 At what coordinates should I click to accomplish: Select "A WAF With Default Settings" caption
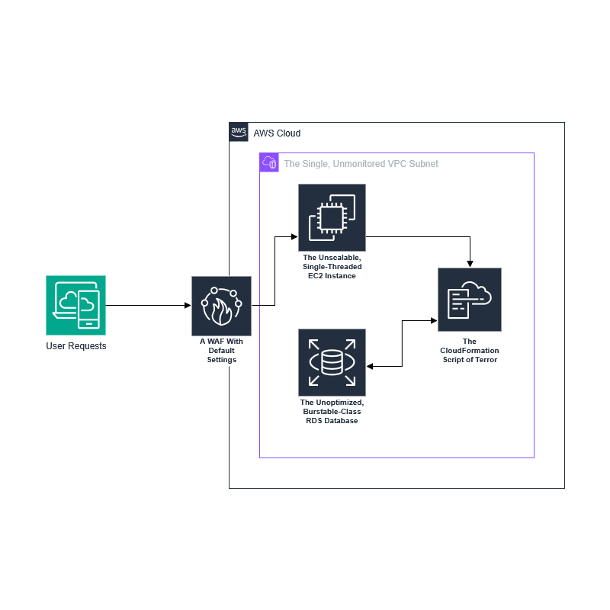click(x=221, y=351)
